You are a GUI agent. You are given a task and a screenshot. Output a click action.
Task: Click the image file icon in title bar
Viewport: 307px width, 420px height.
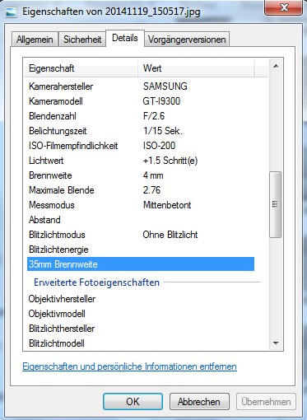coord(11,12)
